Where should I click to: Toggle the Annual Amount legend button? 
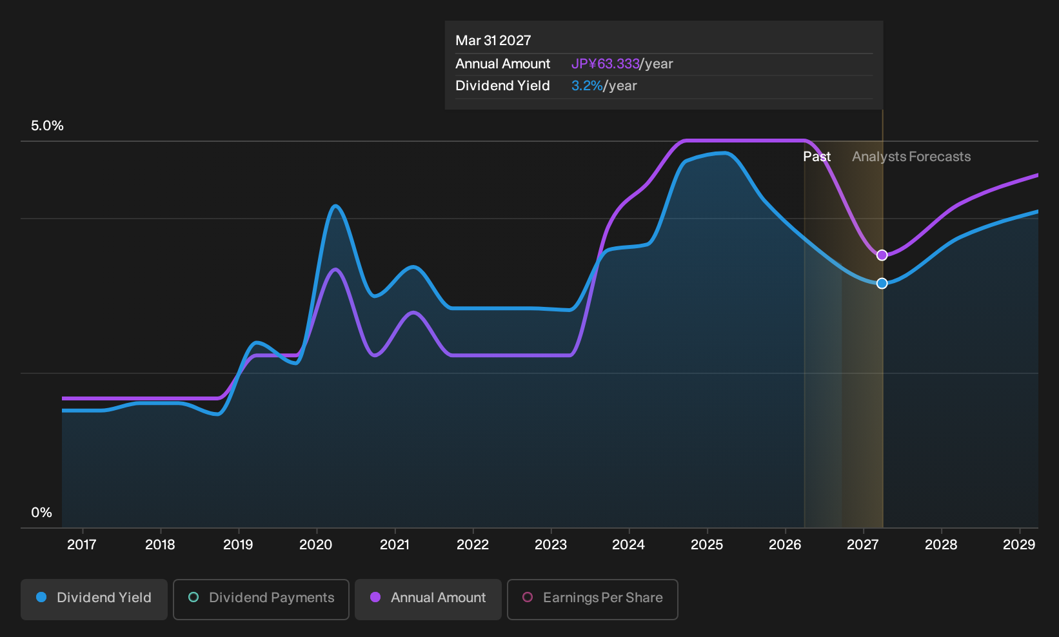tap(428, 599)
